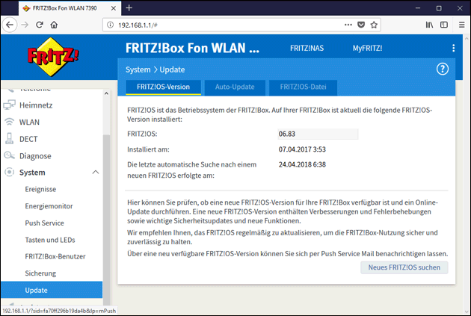
Task: Toggle the browser sidebar icon
Action: [444, 25]
